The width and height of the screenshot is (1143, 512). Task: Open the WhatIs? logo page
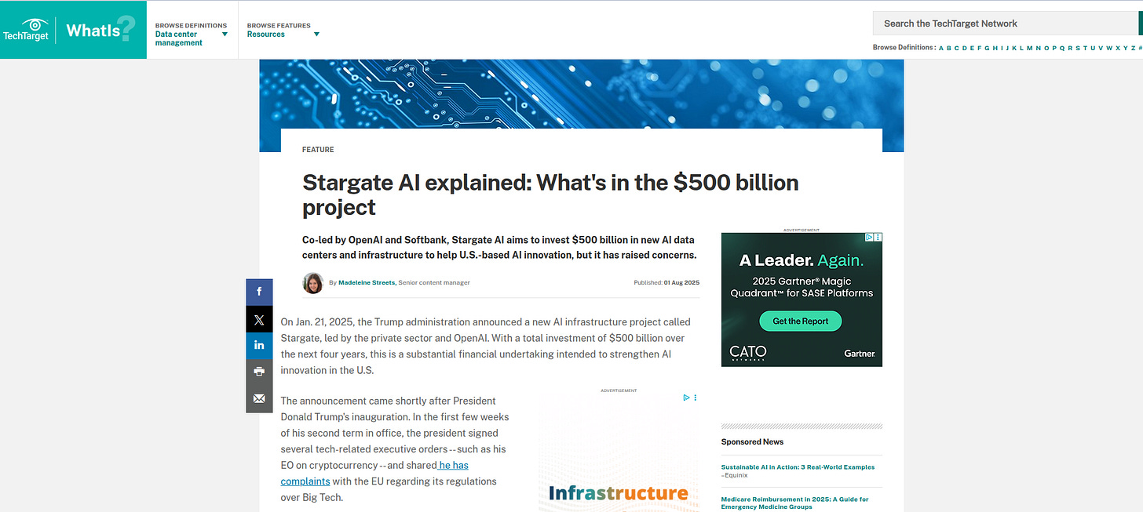pyautogui.click(x=100, y=30)
